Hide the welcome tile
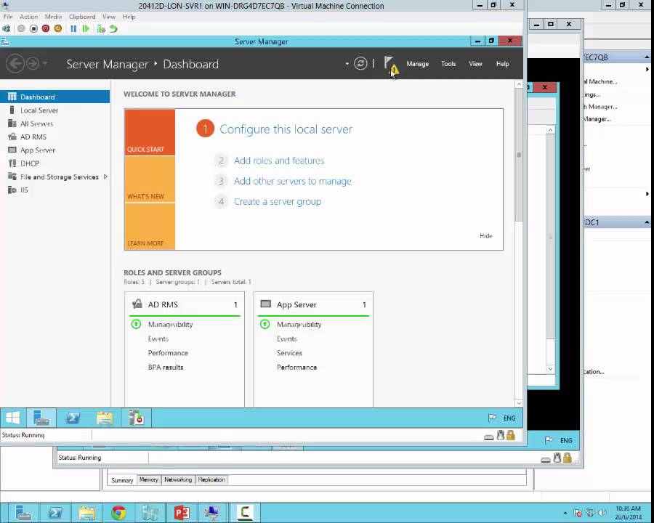654x523 pixels. point(486,235)
